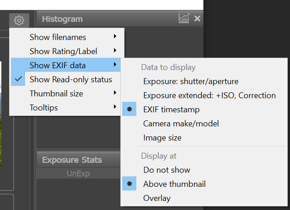Click the Histogram panel title
Viewport: 290px width, 210px height.
pos(62,19)
